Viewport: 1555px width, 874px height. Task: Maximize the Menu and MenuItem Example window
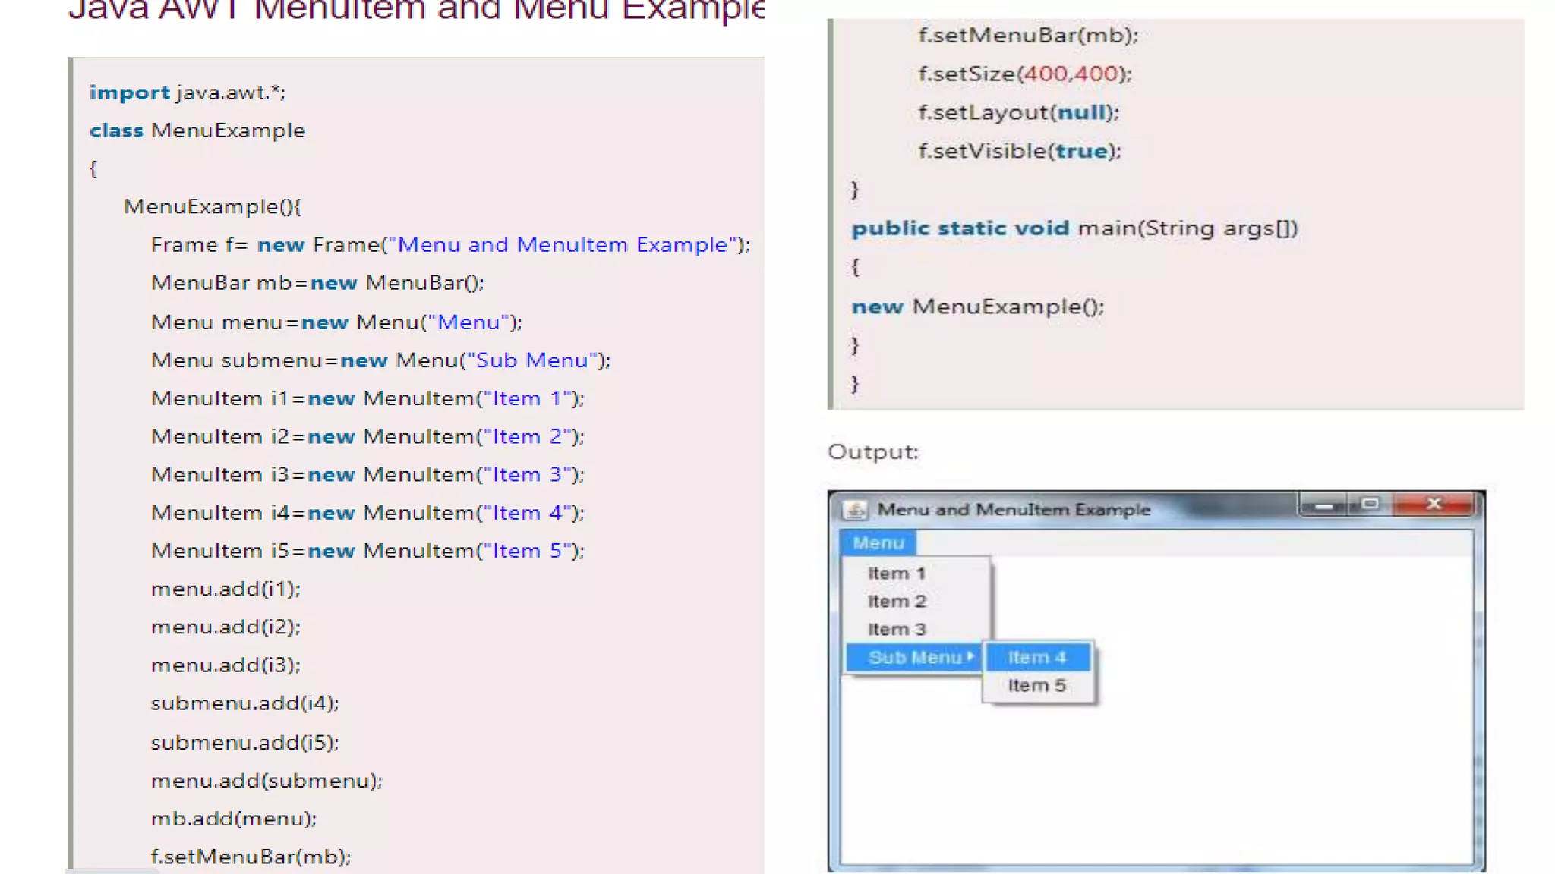tap(1370, 504)
